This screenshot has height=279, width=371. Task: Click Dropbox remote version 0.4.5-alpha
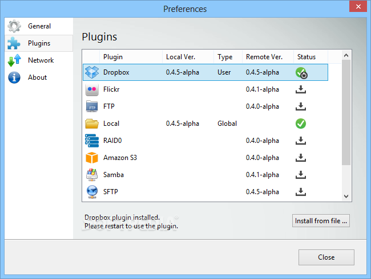(x=263, y=72)
